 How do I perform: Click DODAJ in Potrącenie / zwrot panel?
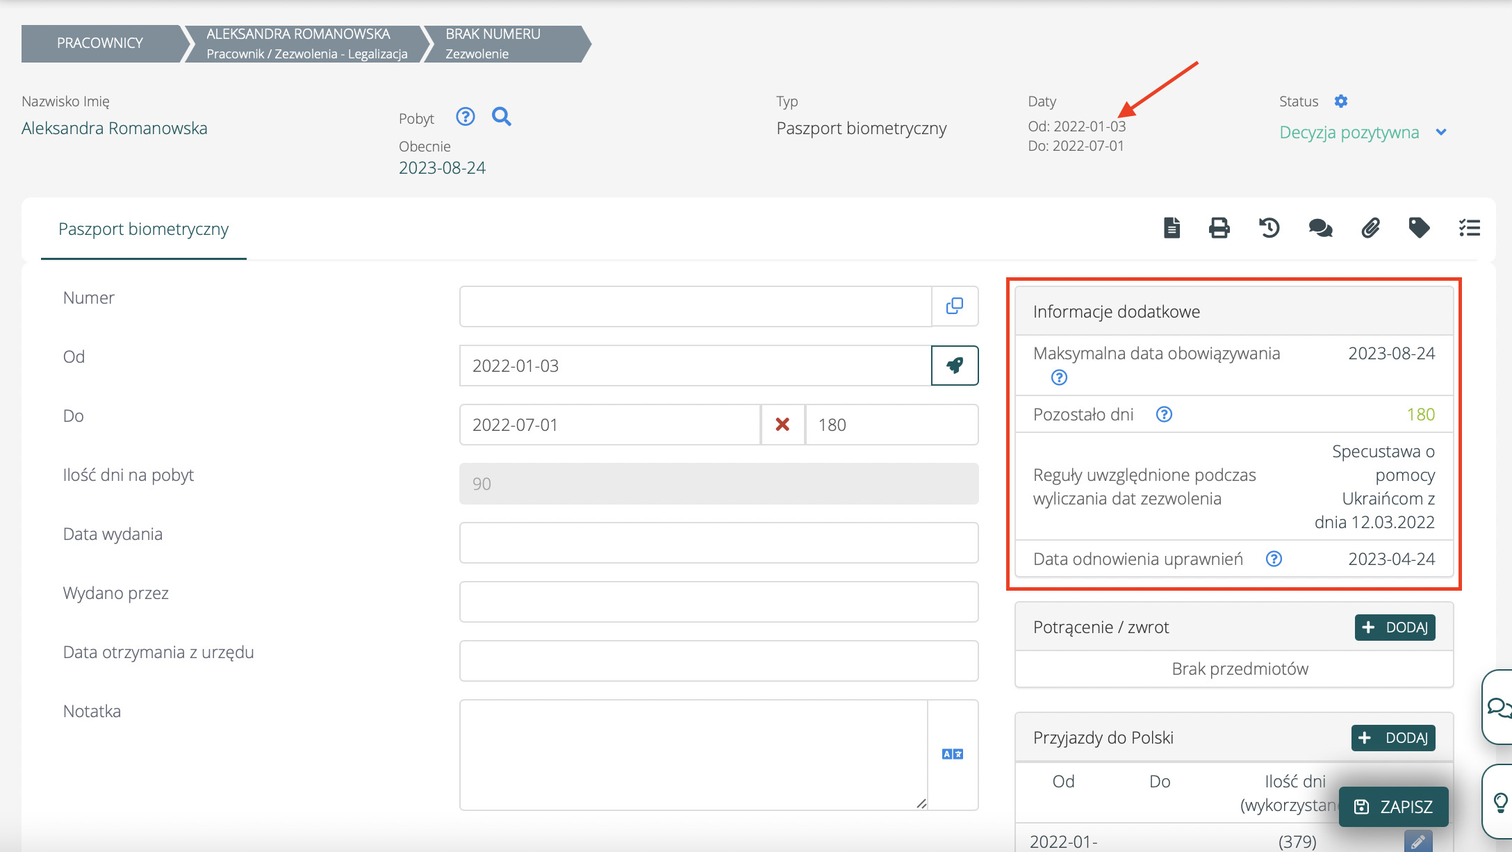[x=1395, y=628]
